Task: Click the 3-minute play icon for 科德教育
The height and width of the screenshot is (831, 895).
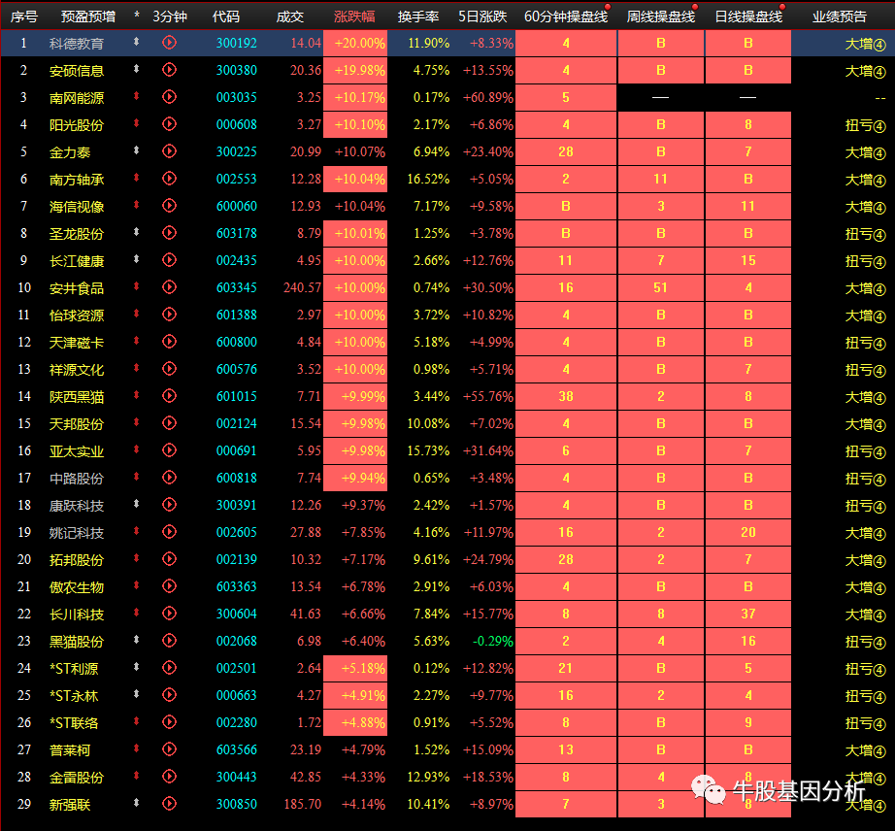Action: pos(169,43)
